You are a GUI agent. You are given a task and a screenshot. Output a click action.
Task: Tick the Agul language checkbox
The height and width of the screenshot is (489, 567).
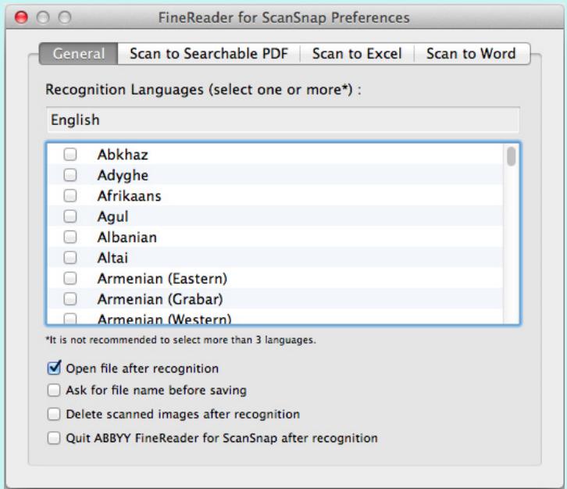(x=70, y=216)
